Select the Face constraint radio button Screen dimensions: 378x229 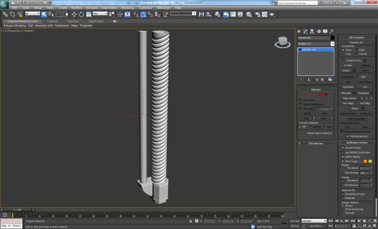[343, 54]
